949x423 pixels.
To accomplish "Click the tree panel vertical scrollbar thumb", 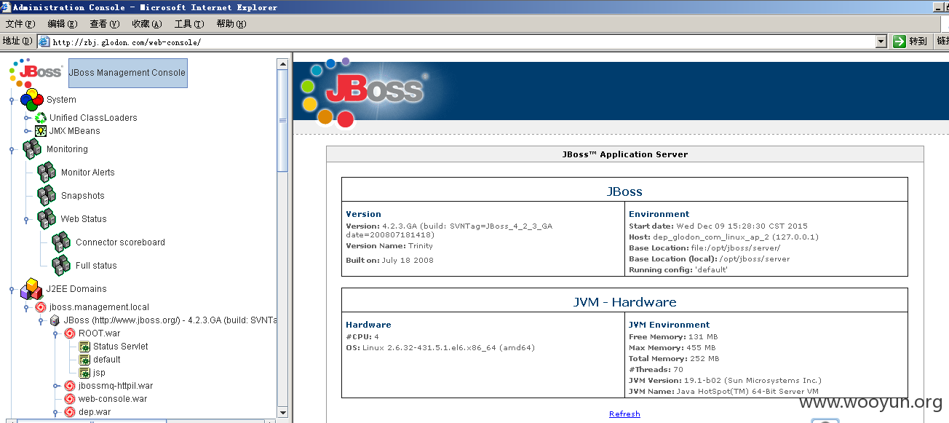I will point(282,121).
